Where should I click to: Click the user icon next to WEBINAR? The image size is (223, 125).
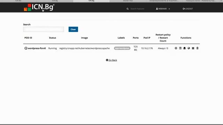(x=157, y=9)
